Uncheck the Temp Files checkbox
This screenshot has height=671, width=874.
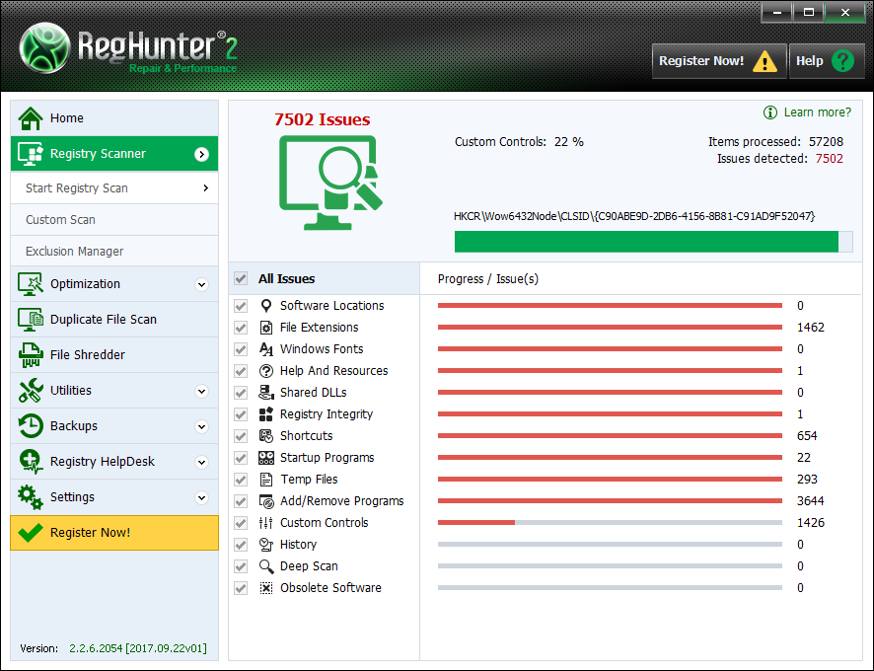point(241,480)
